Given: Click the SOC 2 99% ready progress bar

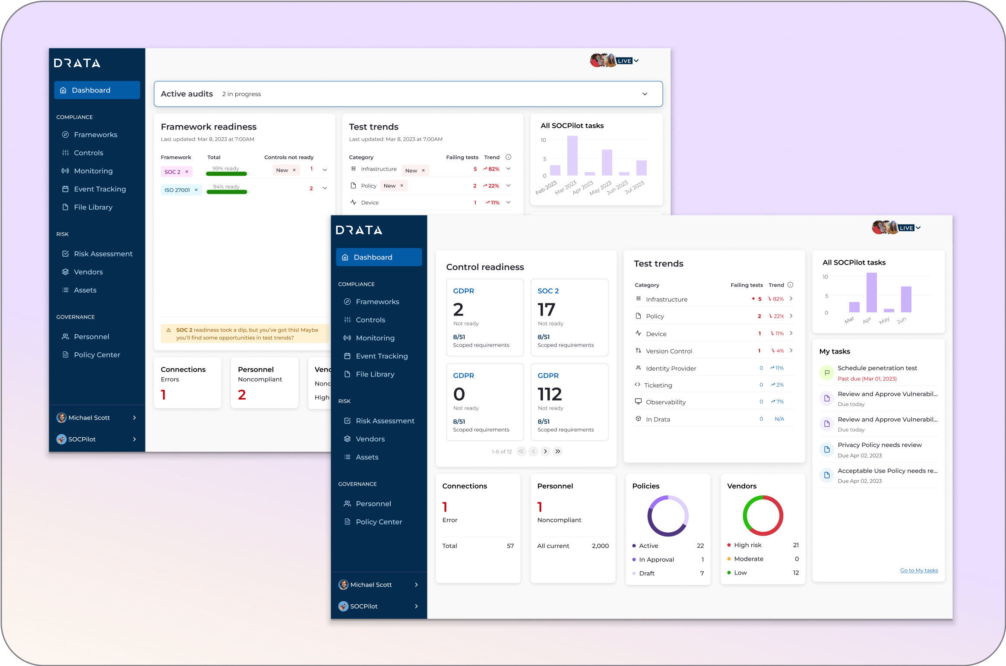Looking at the screenshot, I should 226,174.
